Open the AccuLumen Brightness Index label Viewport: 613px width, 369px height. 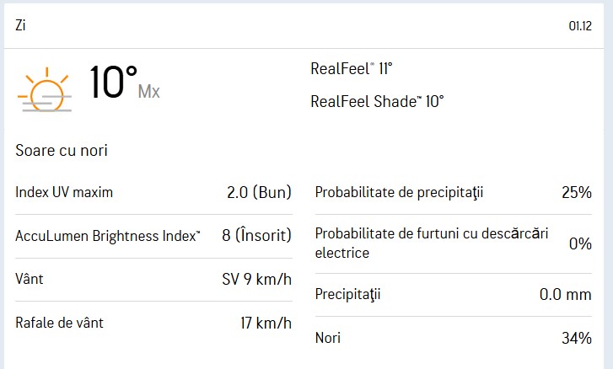(x=108, y=235)
